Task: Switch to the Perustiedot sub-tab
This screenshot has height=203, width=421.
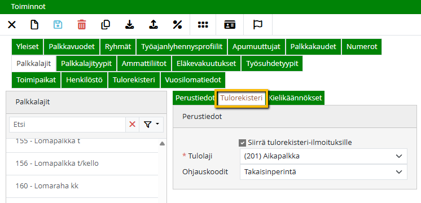Action: pos(195,98)
